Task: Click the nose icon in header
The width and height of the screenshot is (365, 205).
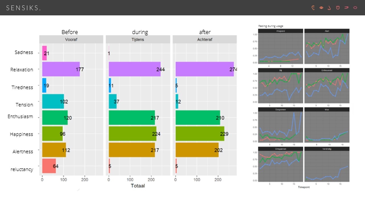Action: [x=329, y=8]
